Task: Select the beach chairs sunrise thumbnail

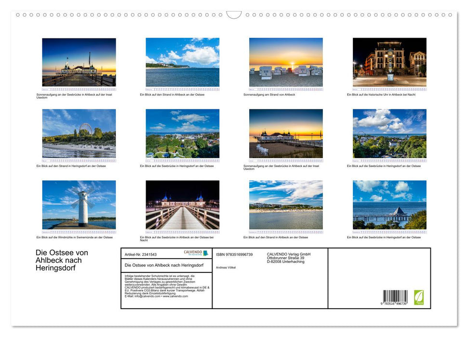Action: click(x=286, y=62)
